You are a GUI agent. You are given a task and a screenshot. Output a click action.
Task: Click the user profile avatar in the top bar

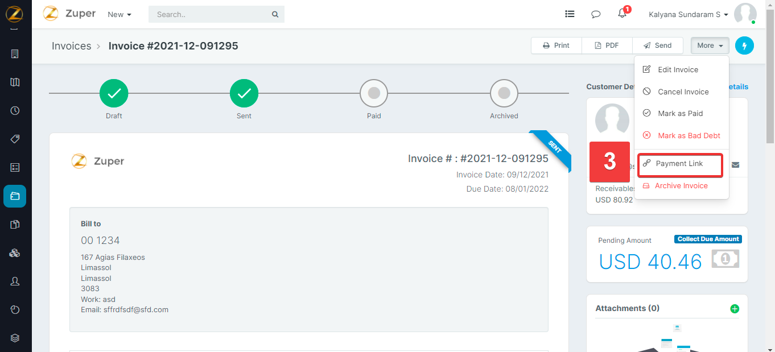(745, 14)
